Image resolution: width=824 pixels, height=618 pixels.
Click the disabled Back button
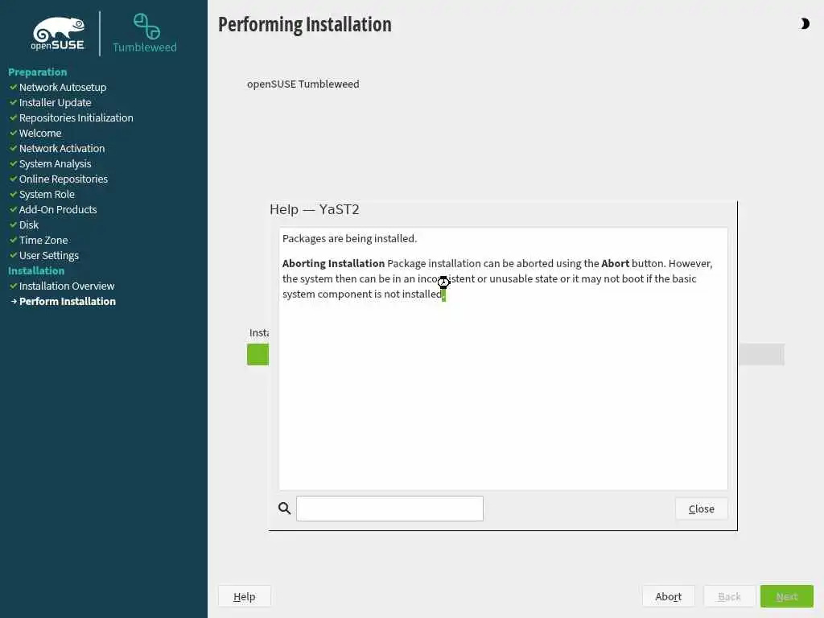(x=729, y=596)
